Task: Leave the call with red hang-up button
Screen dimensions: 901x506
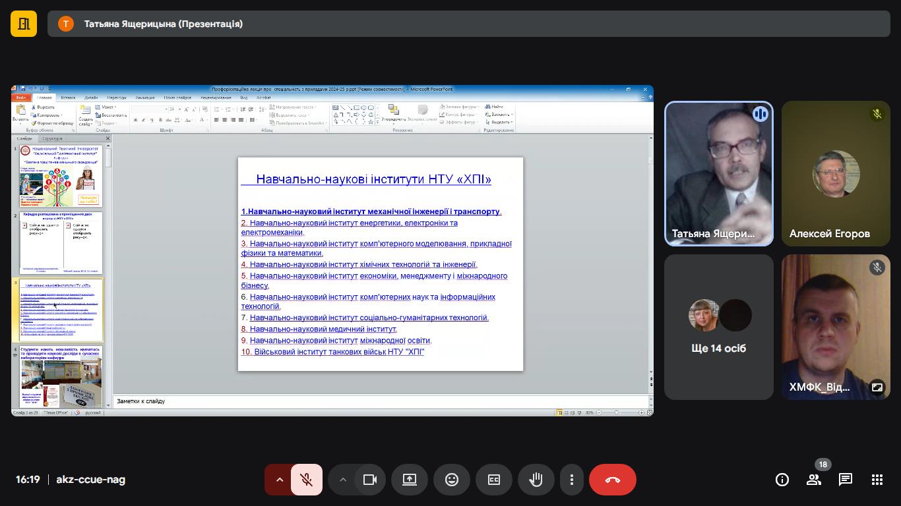Action: coord(613,480)
